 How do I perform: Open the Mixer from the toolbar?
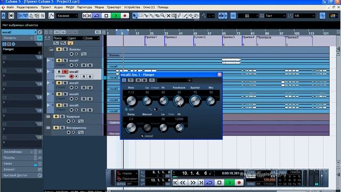click(x=43, y=15)
